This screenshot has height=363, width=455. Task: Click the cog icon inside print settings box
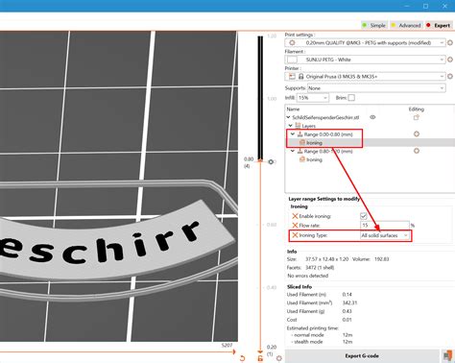point(292,42)
